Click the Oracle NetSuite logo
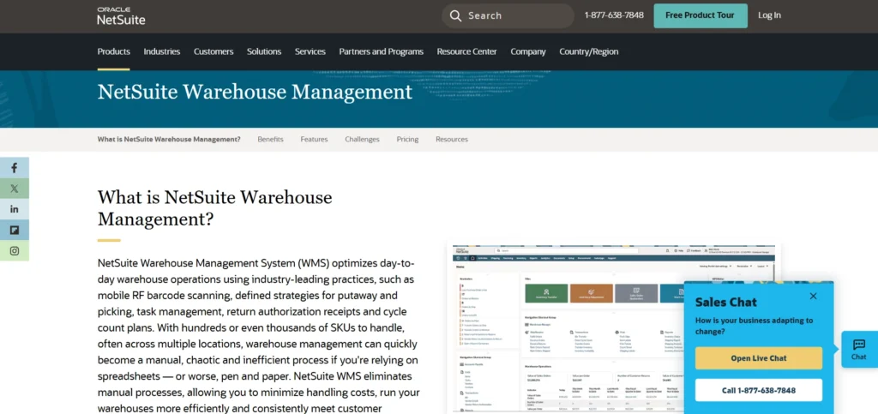The image size is (878, 414). [121, 16]
